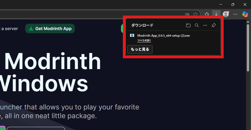
Task: Click scrollbar up arrow
Action: (248, 22)
